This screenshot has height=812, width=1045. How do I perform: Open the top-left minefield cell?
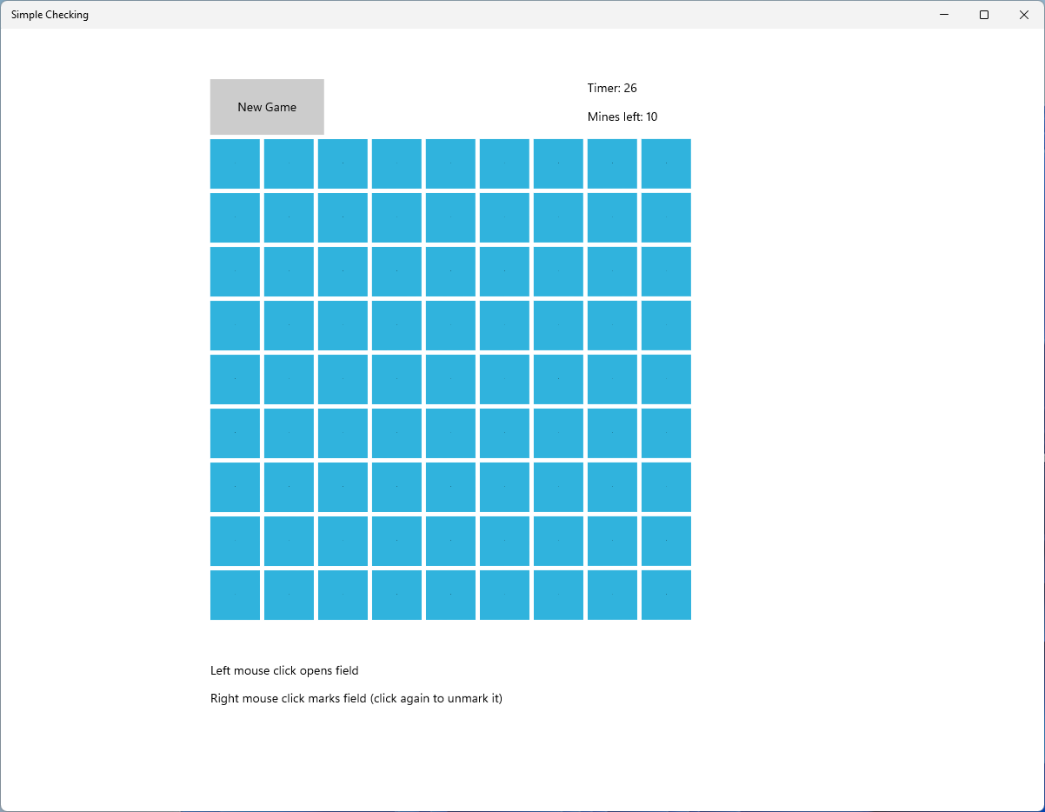point(235,163)
